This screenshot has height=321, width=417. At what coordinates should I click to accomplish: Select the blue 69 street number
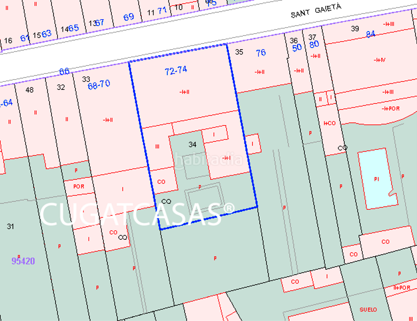point(129,17)
